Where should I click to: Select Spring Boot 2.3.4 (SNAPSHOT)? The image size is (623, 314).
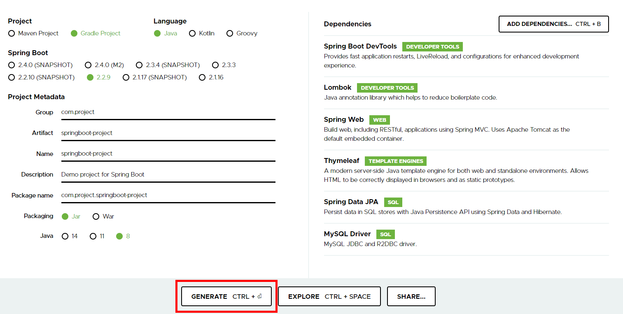tap(139, 65)
